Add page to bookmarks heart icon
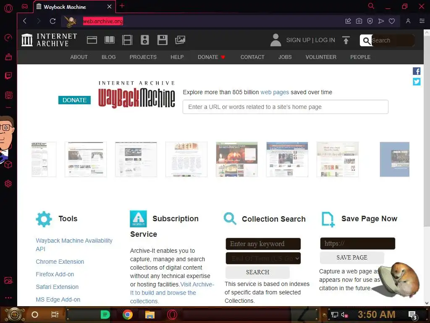This screenshot has height=323, width=430. point(392,21)
